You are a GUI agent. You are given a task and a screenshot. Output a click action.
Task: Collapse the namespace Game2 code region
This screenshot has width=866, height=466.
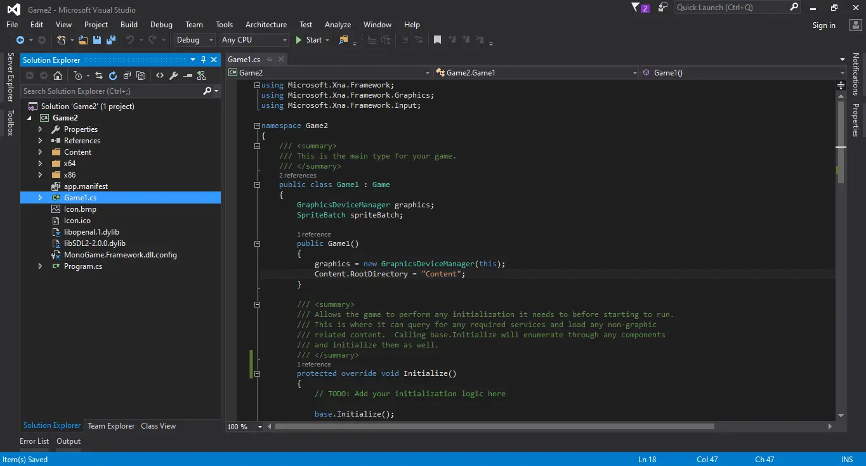(257, 126)
